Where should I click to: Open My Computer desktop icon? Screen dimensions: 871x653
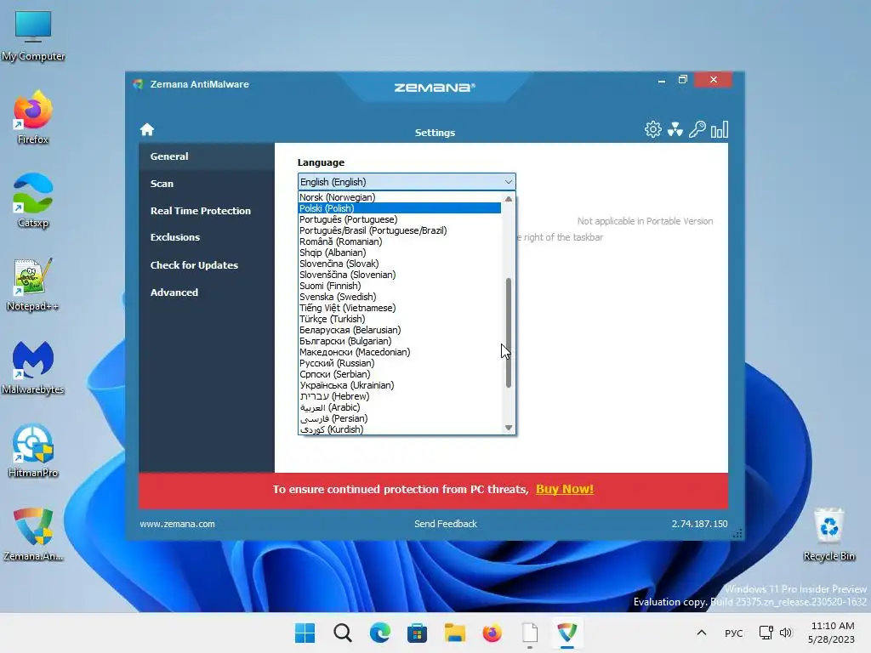pos(33,36)
